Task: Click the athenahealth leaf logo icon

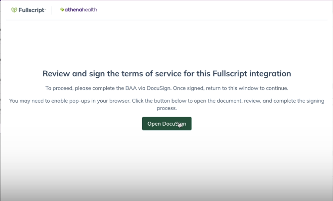Action: 62,9
